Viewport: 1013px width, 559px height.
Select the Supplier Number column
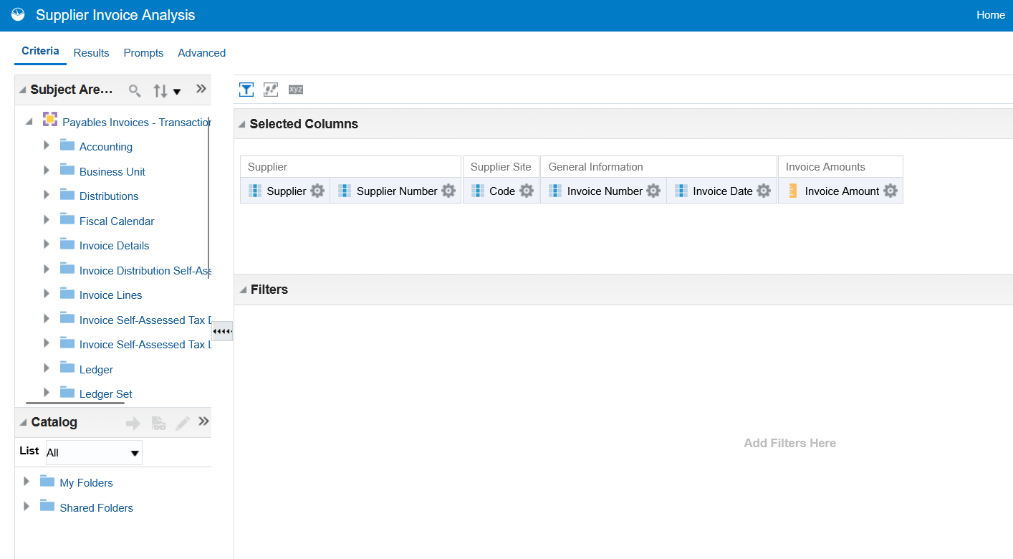tap(397, 191)
